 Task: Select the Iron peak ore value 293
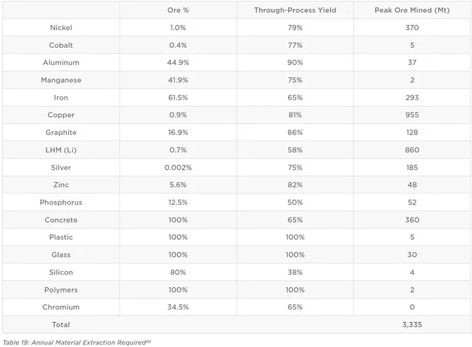tap(411, 98)
